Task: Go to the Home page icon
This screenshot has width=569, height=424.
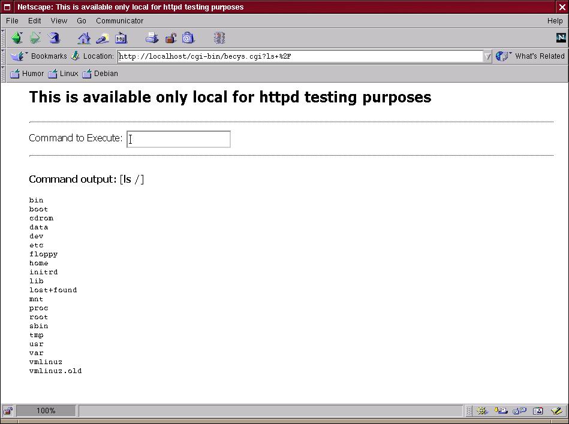Action: pos(84,38)
